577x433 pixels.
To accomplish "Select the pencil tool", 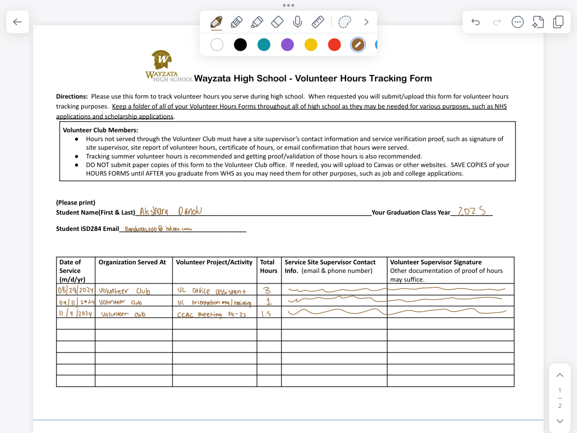I will click(x=237, y=22).
